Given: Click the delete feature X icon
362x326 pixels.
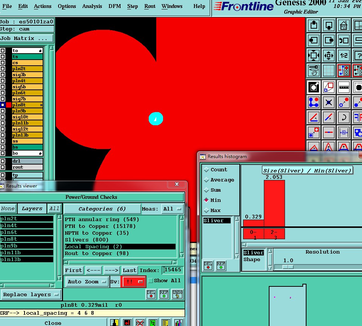Looking at the screenshot, I should click(329, 102).
